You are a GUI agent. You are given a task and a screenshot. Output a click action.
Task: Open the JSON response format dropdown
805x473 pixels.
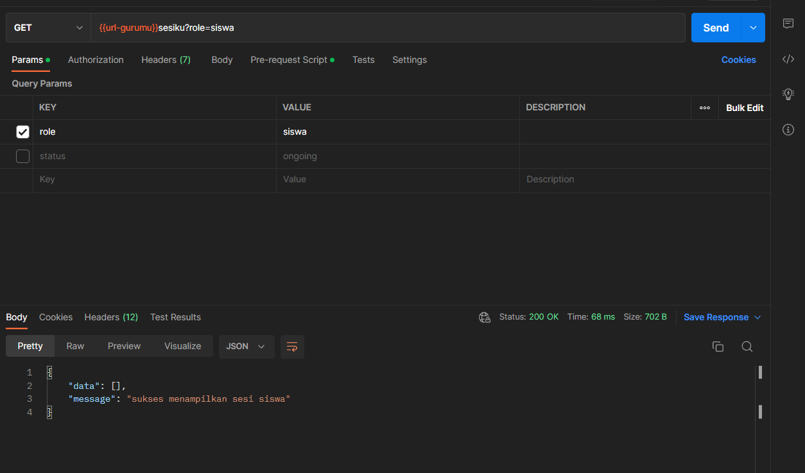[247, 347]
